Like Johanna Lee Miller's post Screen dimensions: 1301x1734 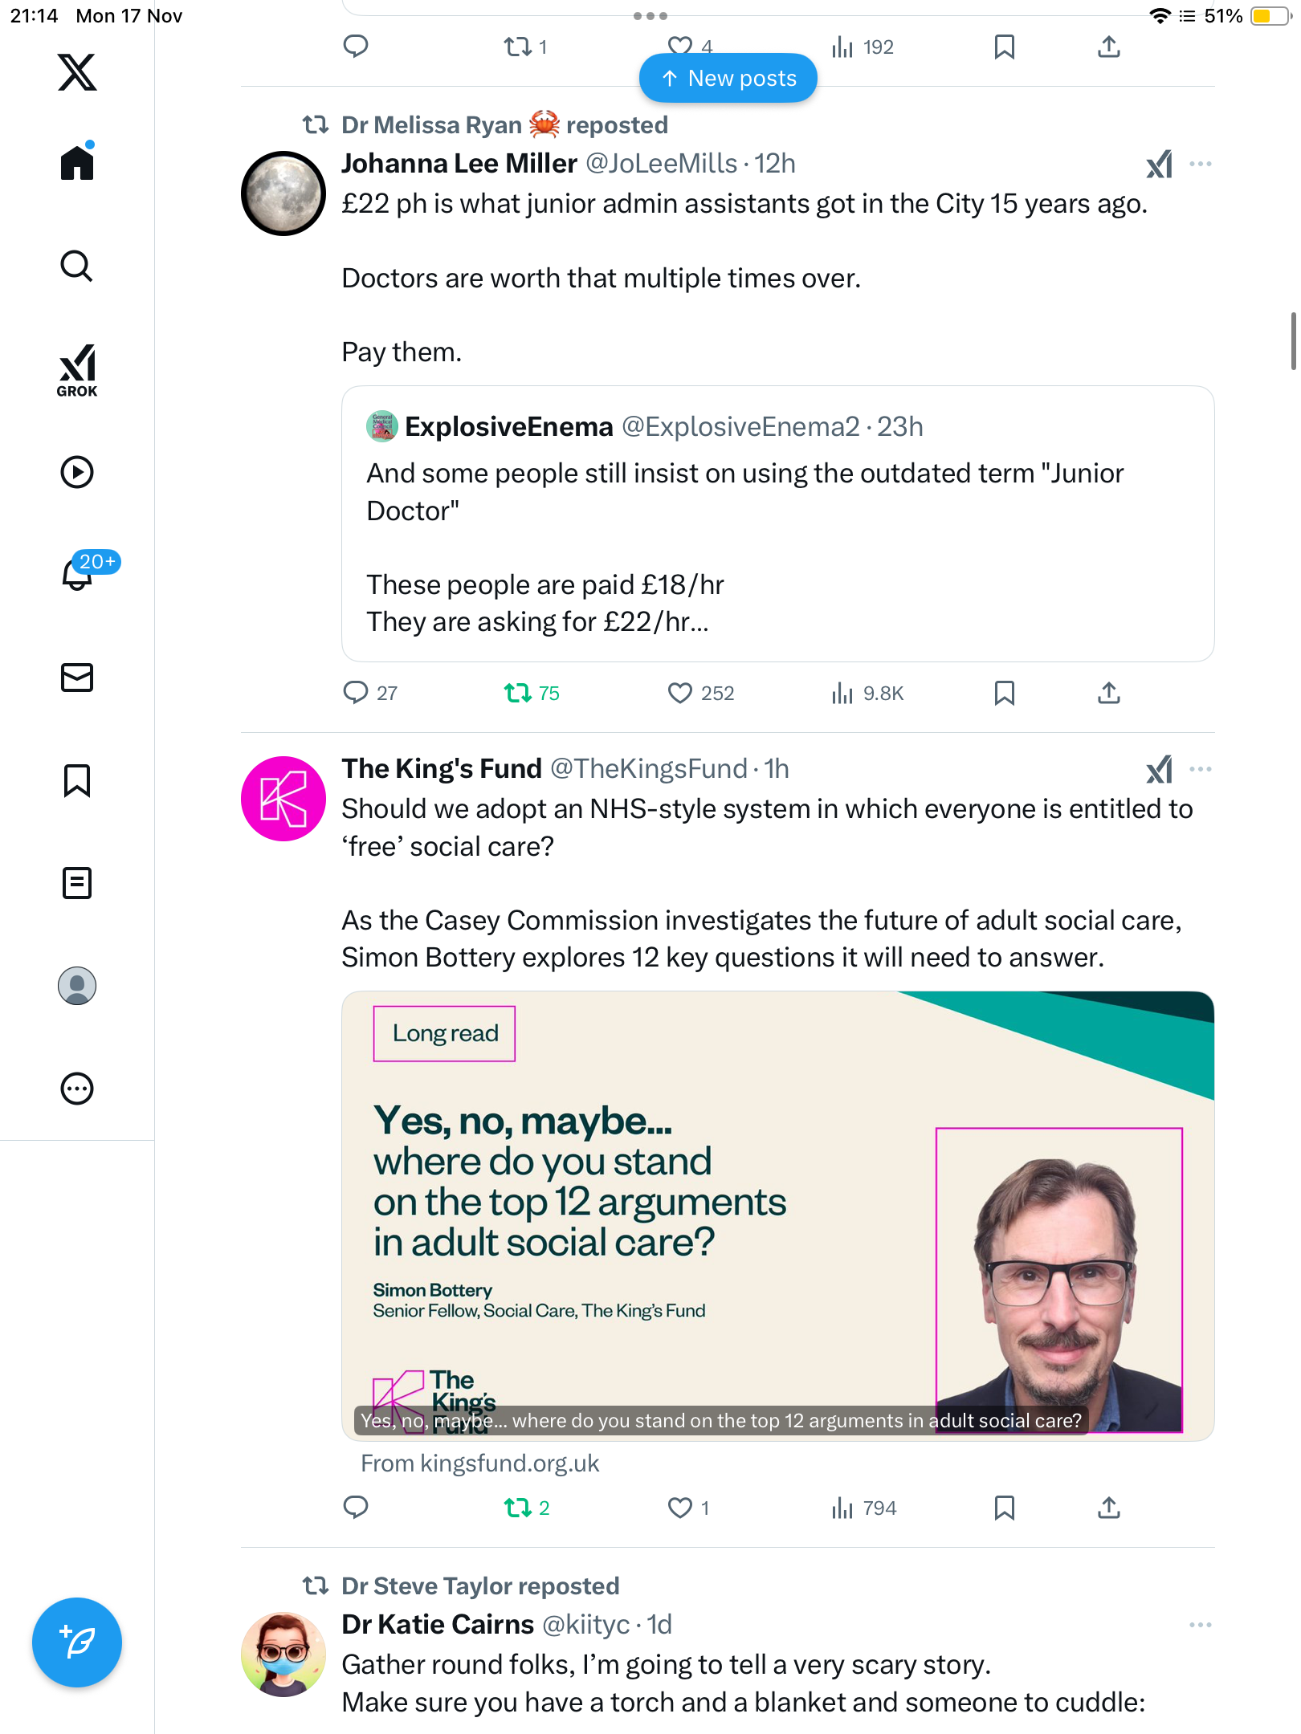click(x=680, y=693)
